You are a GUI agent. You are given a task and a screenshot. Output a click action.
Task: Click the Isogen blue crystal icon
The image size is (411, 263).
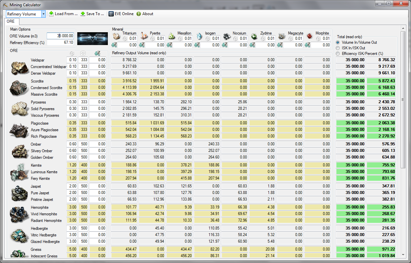tap(199, 36)
